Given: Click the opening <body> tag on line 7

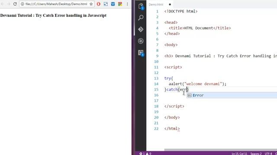Looking at the screenshot, I should tap(171, 45).
